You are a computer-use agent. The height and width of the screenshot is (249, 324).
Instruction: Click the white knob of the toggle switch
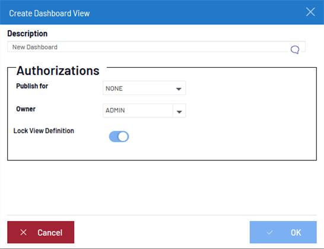tap(123, 137)
